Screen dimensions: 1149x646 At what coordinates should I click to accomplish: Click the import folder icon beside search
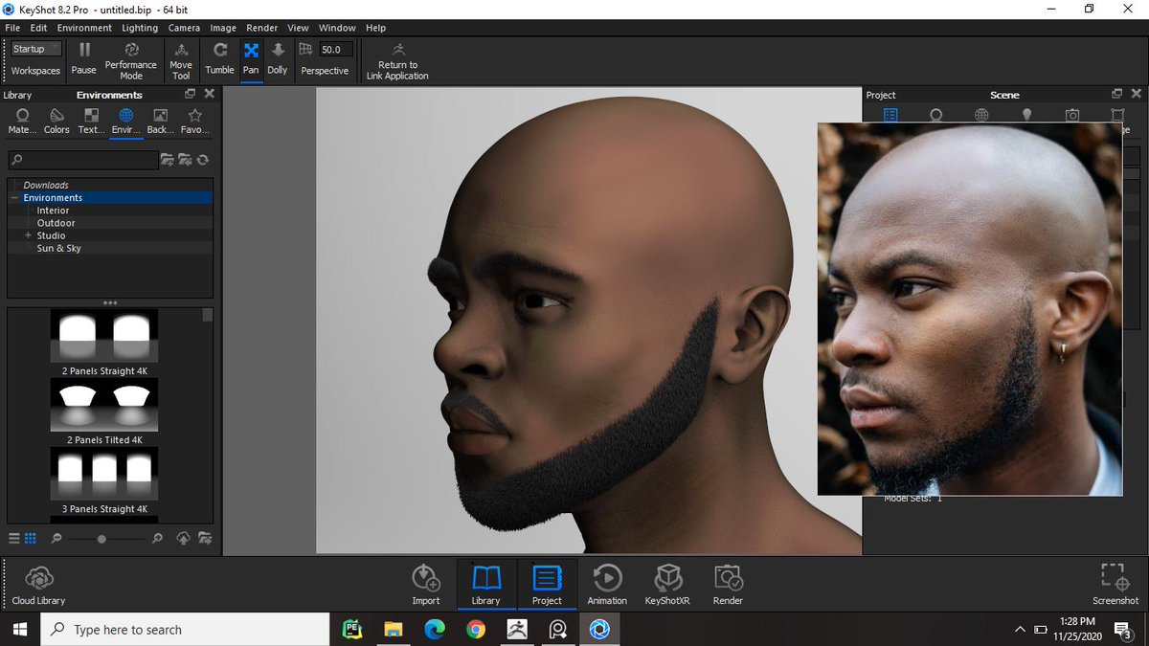click(x=185, y=160)
